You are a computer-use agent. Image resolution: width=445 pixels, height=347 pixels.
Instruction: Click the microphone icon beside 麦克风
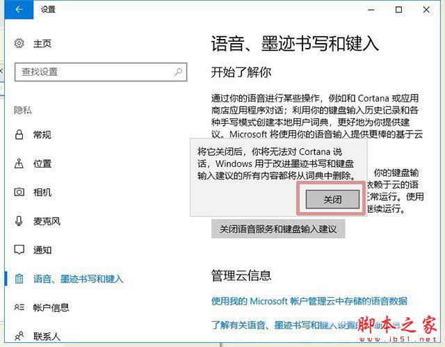[x=19, y=221]
